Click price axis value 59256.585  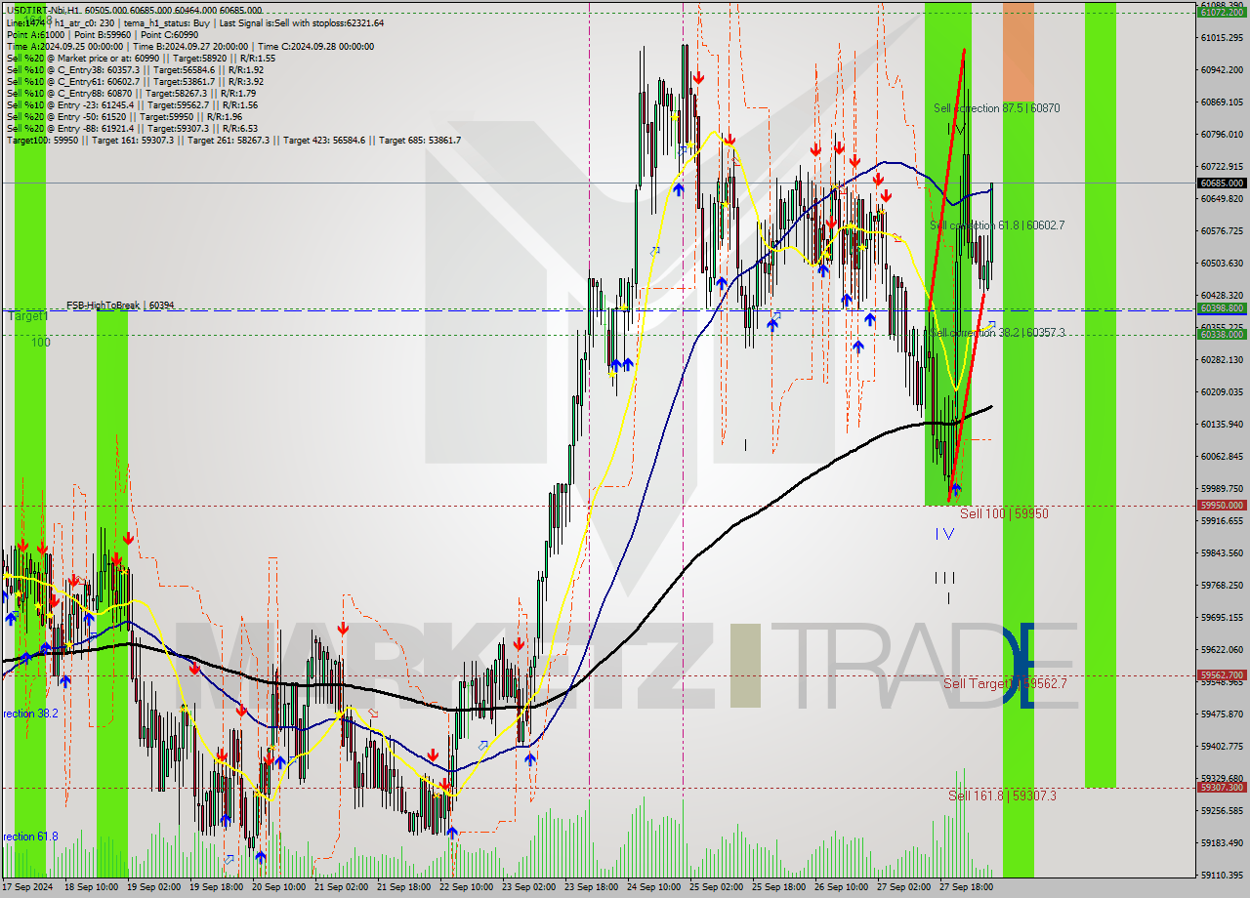click(1222, 810)
